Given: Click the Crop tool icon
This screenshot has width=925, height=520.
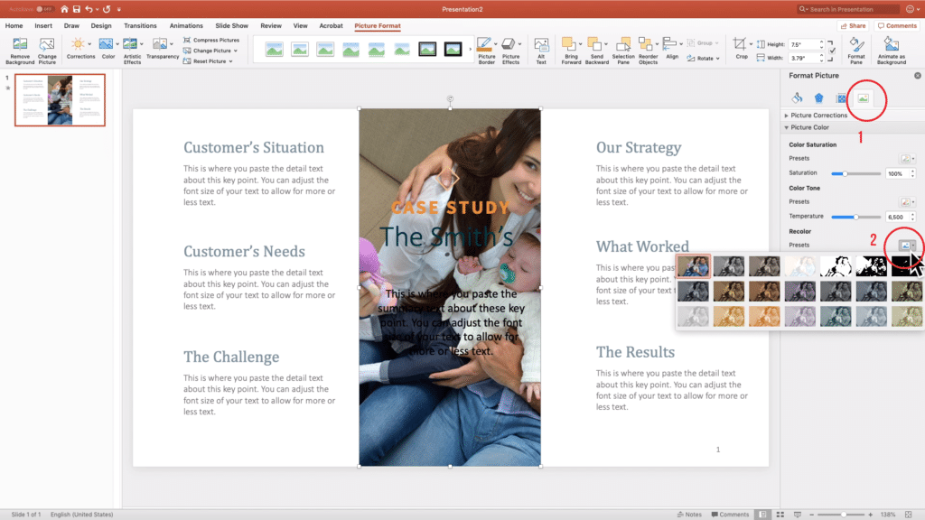Looking at the screenshot, I should pyautogui.click(x=739, y=44).
